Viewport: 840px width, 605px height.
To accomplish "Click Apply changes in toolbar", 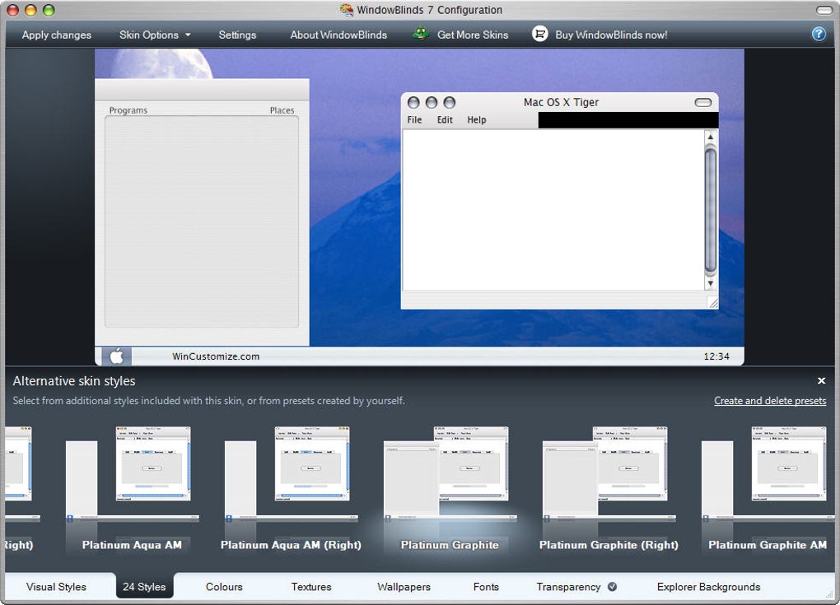I will (56, 35).
